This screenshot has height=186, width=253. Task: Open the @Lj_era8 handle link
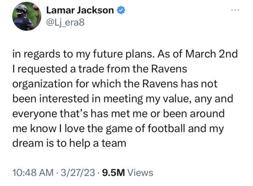(x=65, y=22)
